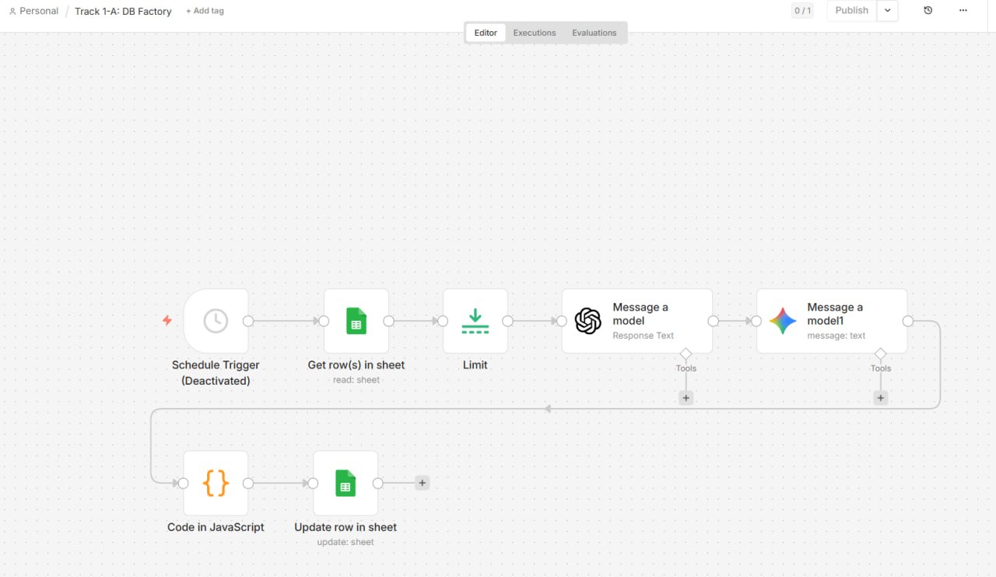The image size is (996, 577).
Task: Select the Editor tab
Action: [486, 33]
